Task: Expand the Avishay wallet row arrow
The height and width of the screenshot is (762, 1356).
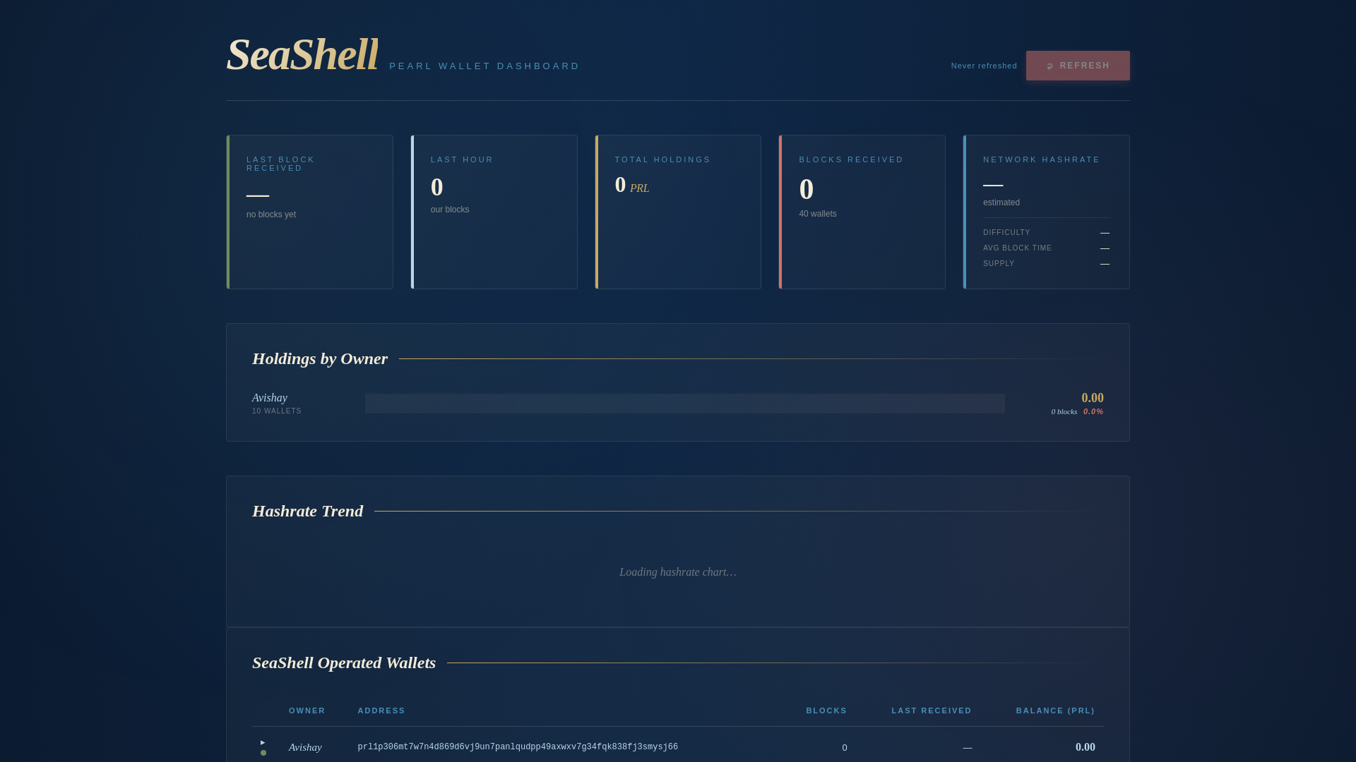Action: (263, 742)
